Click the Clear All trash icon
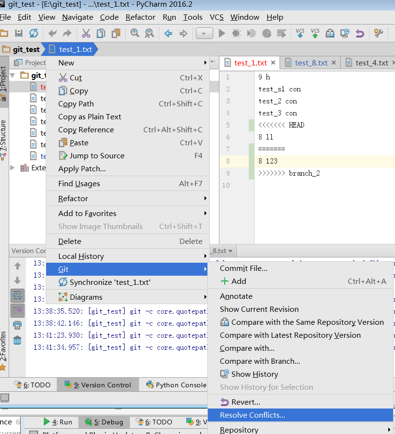This screenshot has height=434, width=395. pos(17,340)
